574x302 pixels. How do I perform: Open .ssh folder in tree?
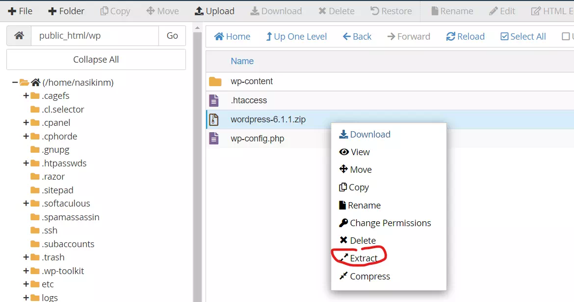pos(44,231)
